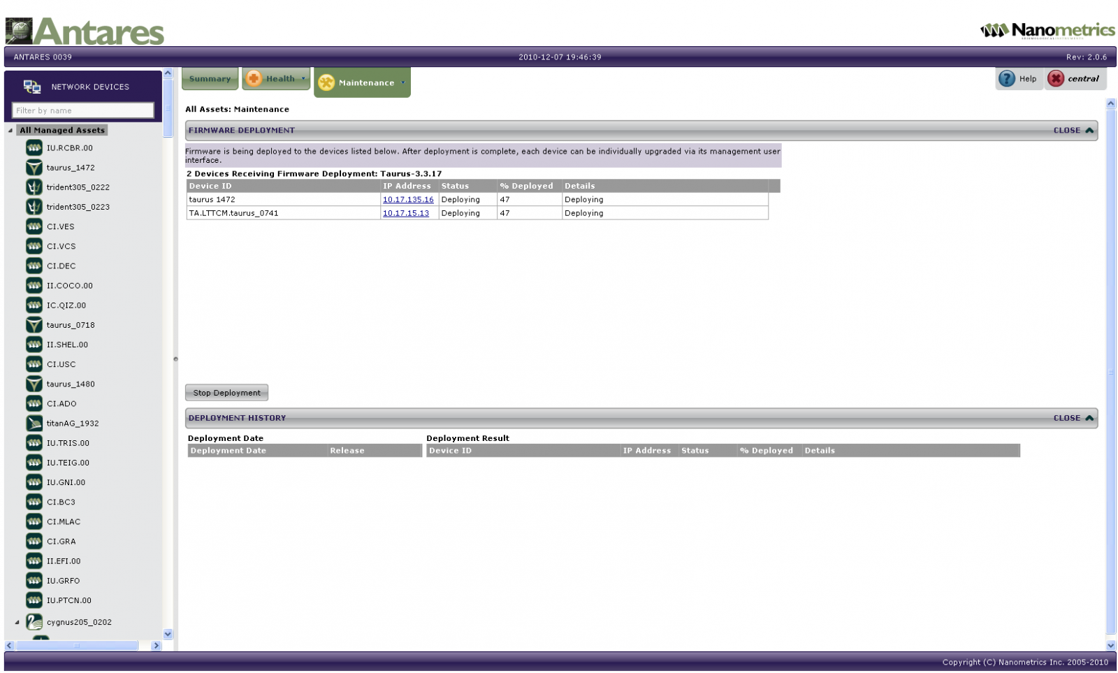Click the sidebar splitter collapse handle

point(175,359)
